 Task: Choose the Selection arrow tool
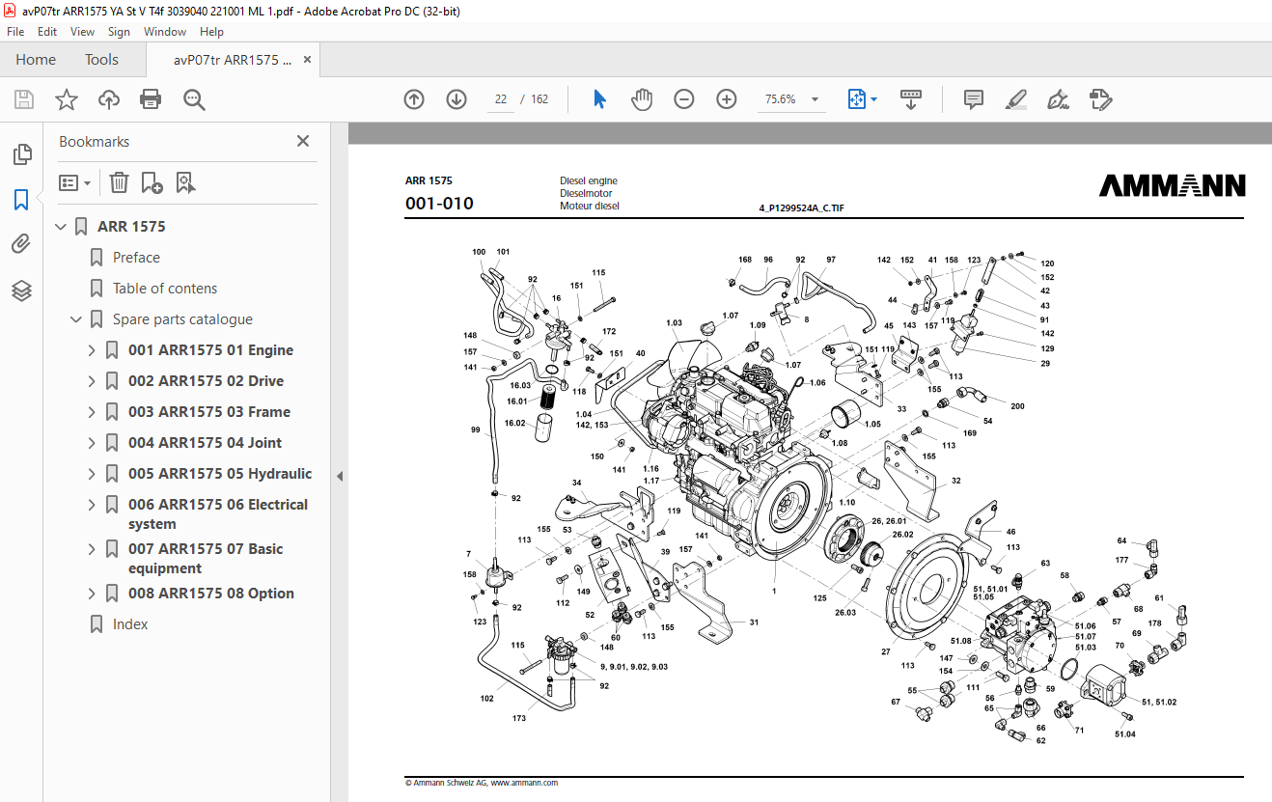coord(599,99)
